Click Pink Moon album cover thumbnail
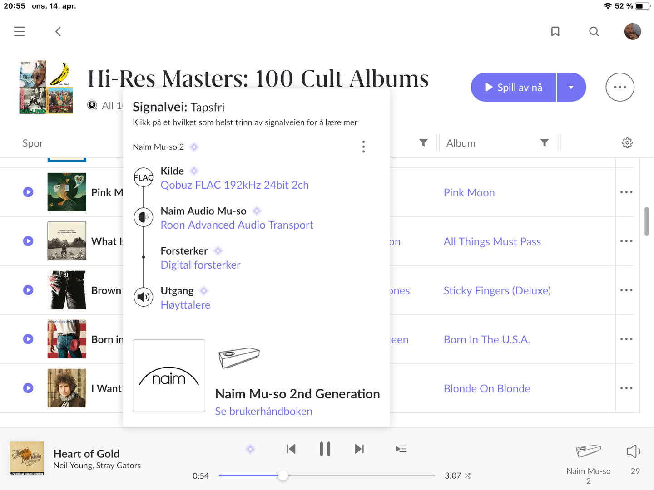Image resolution: width=654 pixels, height=490 pixels. coord(67,192)
